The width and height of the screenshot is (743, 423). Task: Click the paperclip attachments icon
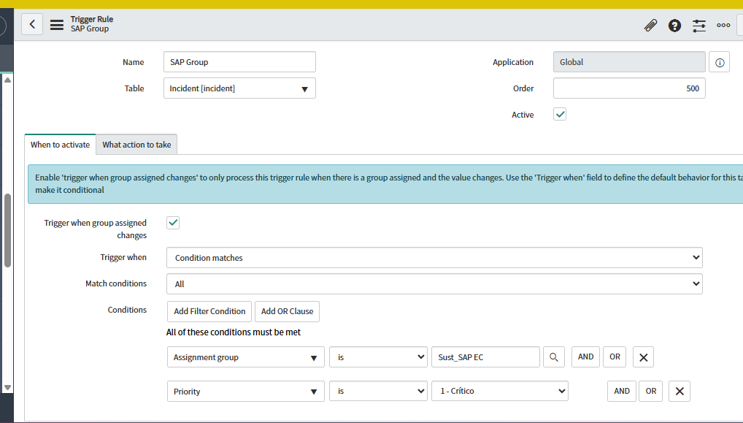[x=650, y=26]
